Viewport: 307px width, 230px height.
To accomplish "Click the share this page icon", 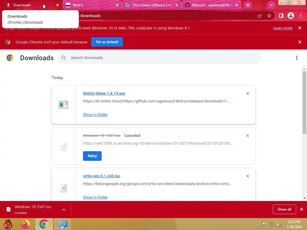I will (260, 16).
